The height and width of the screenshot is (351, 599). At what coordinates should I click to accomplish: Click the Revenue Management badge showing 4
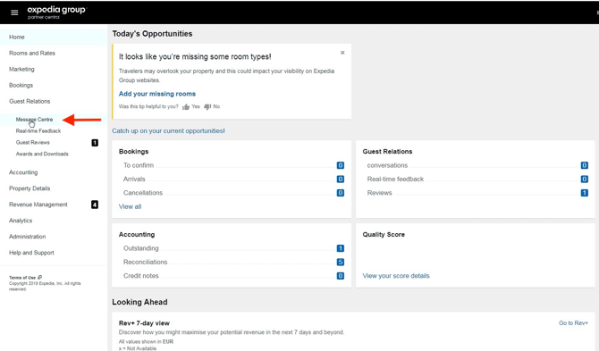point(95,205)
